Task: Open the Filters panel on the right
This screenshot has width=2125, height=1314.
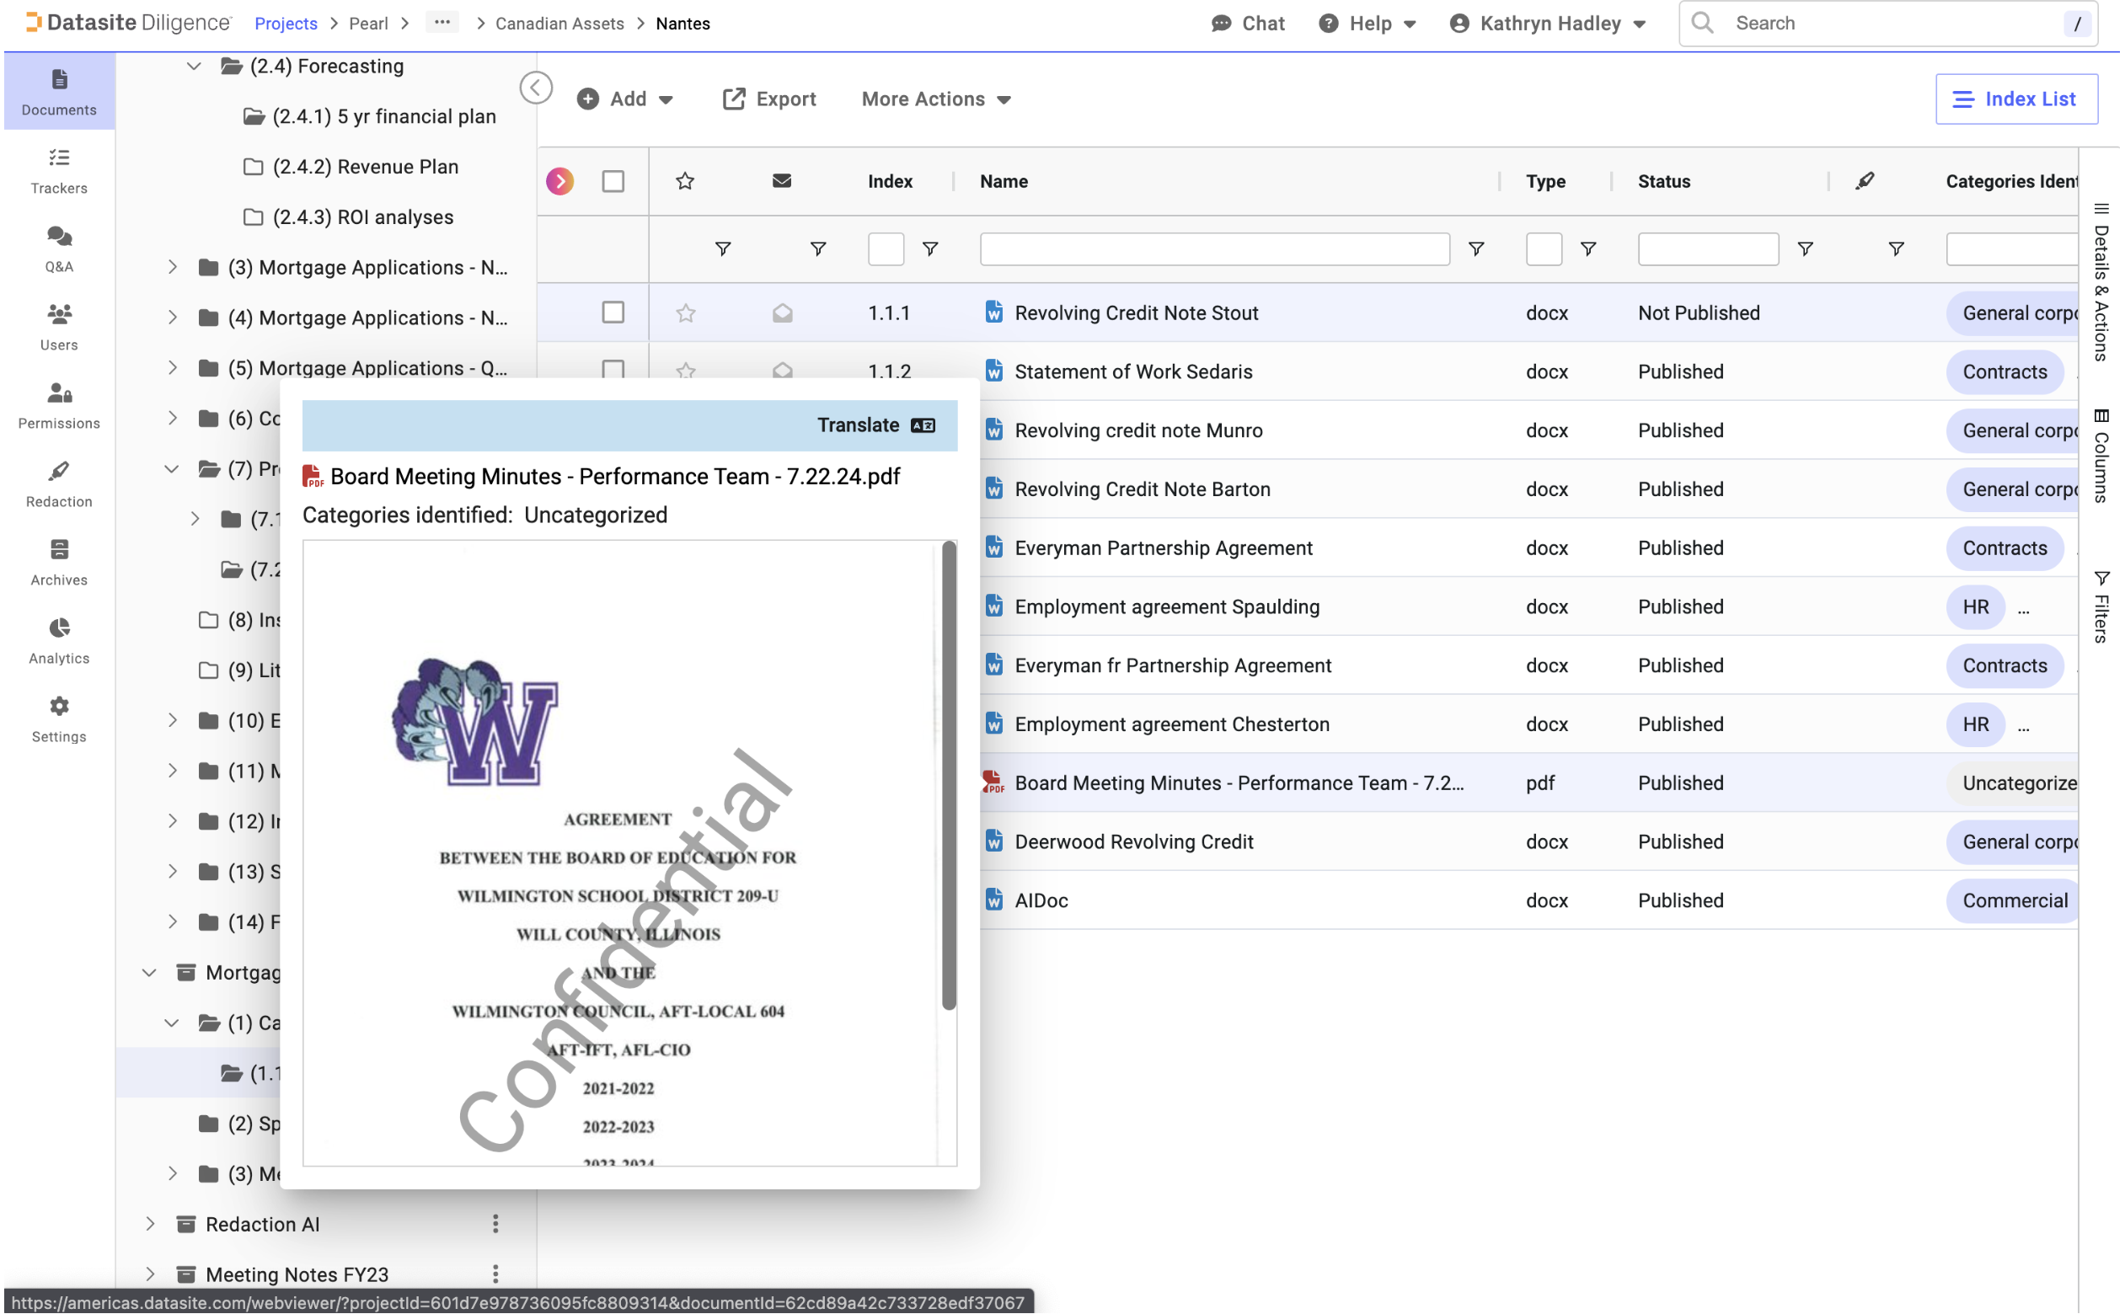Action: pyautogui.click(x=2102, y=608)
